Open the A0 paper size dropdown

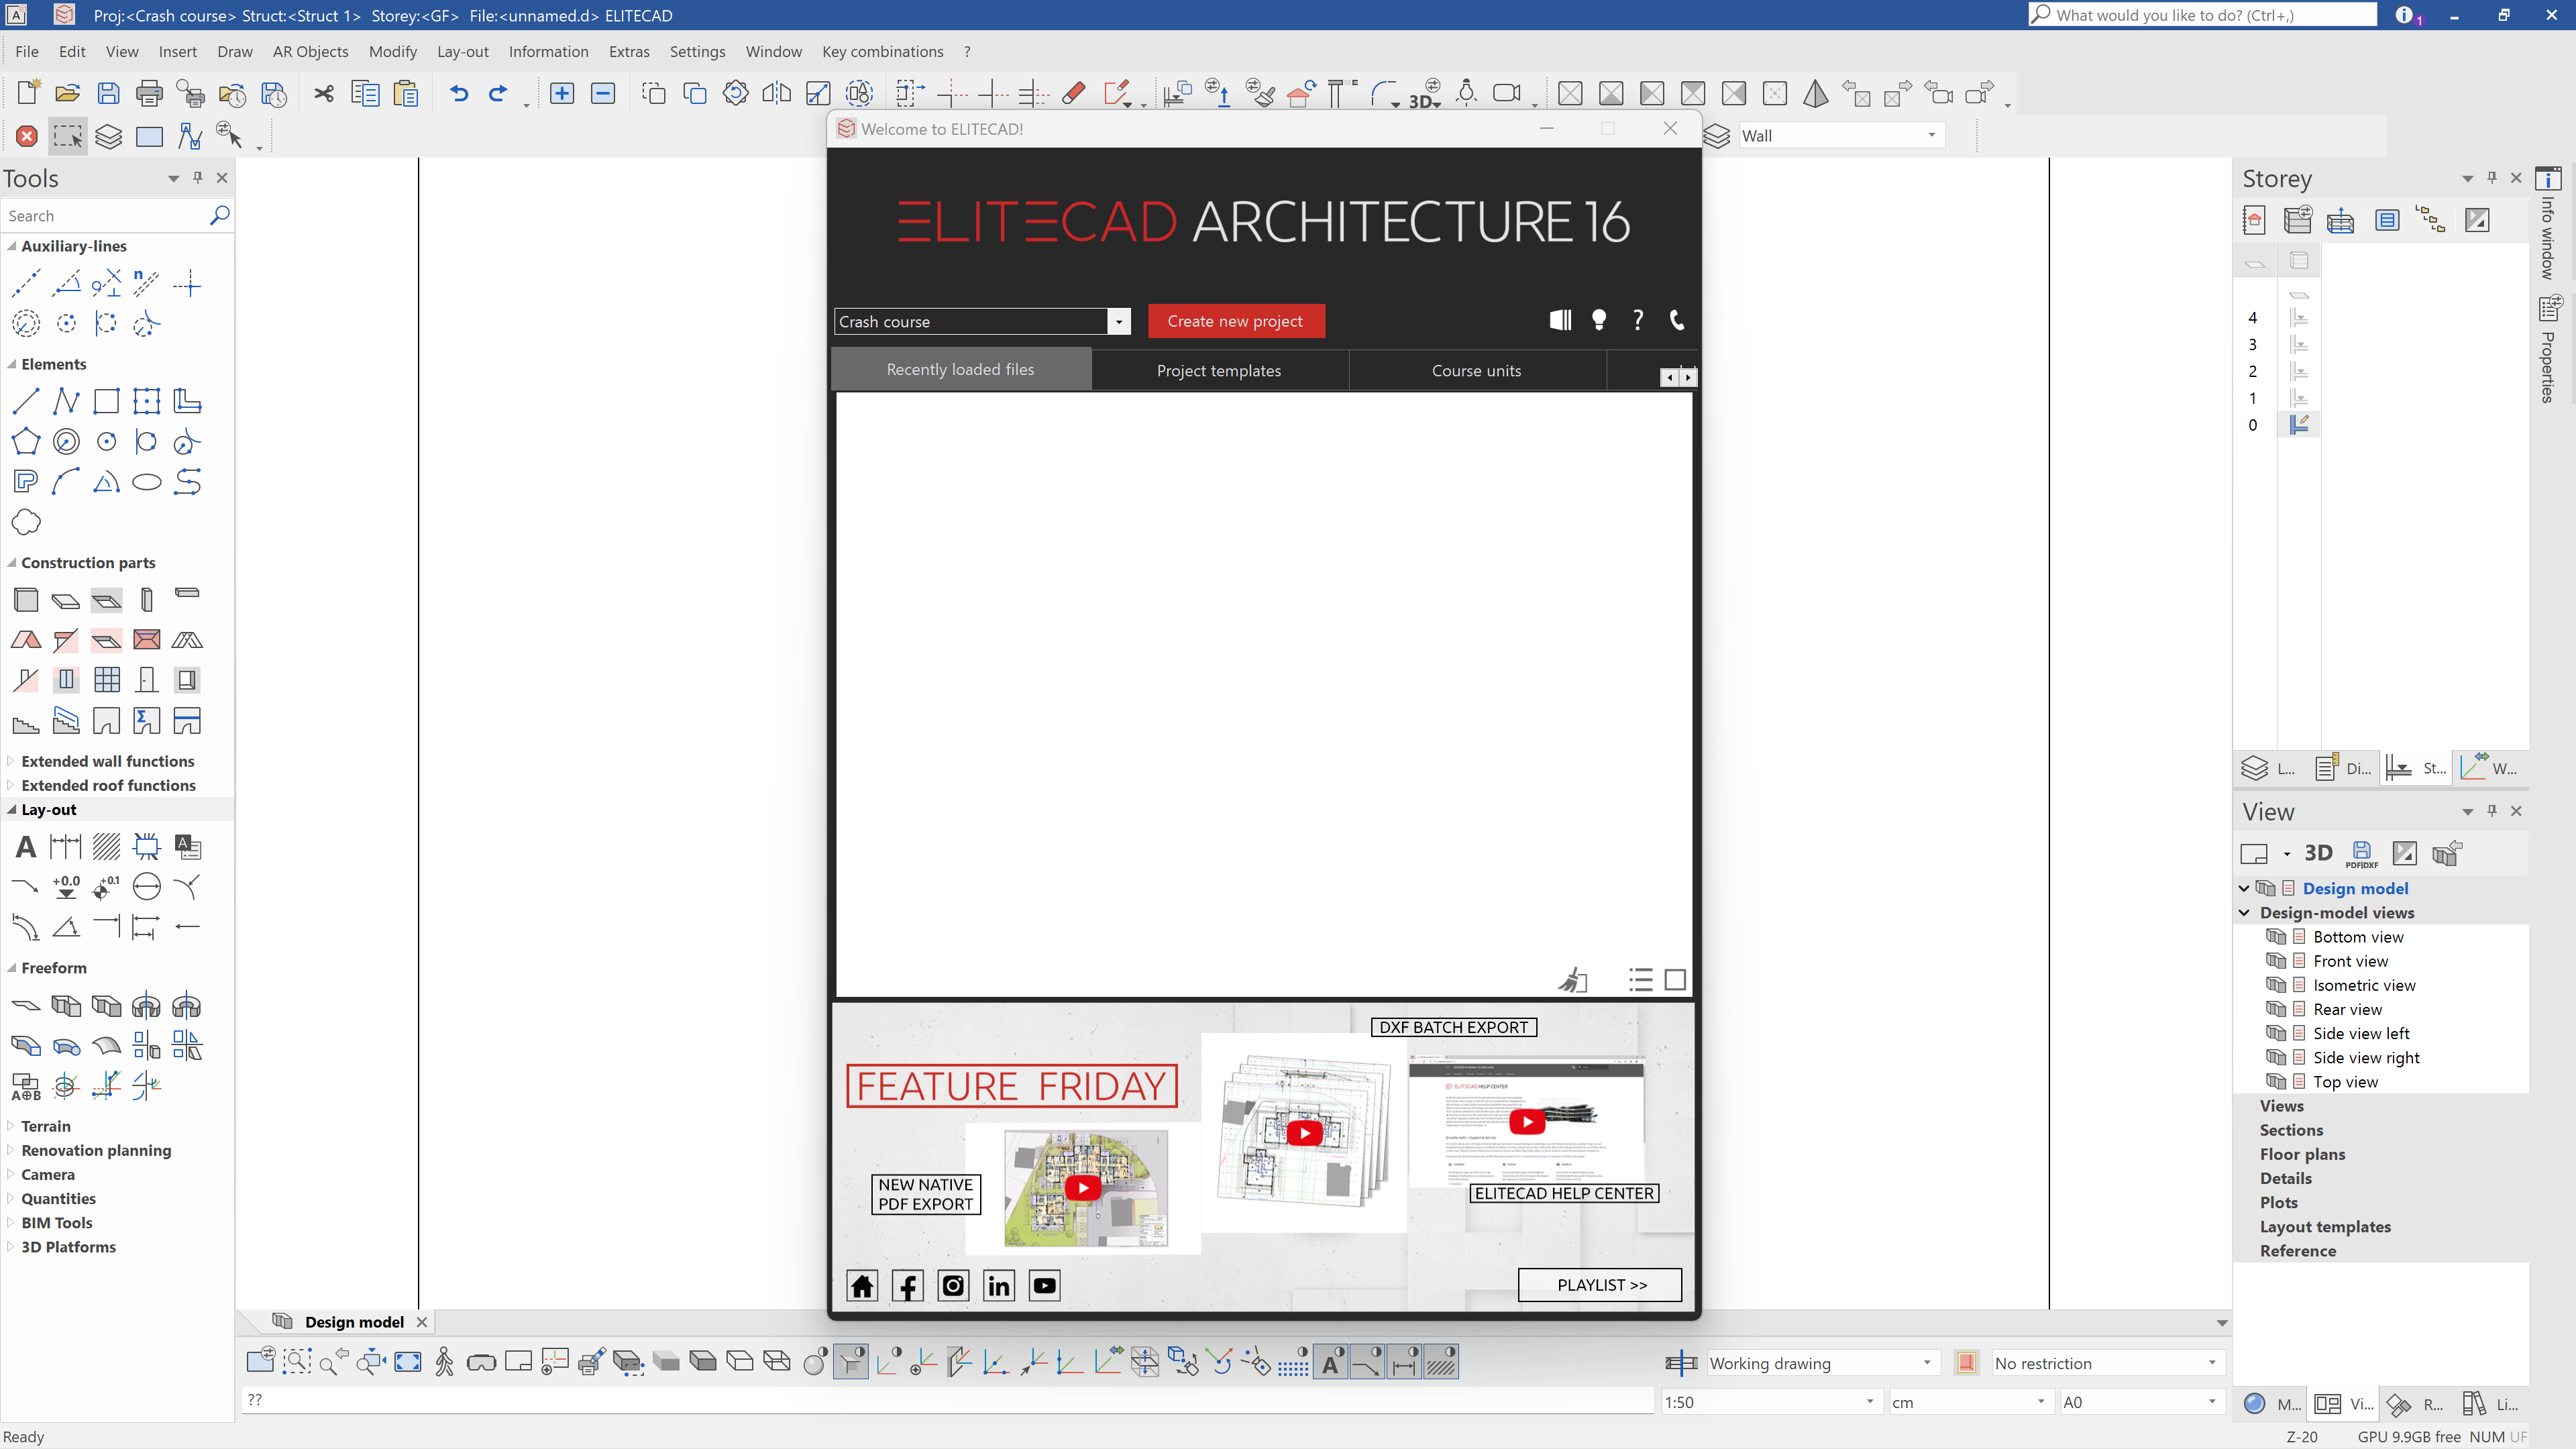coord(2212,1402)
